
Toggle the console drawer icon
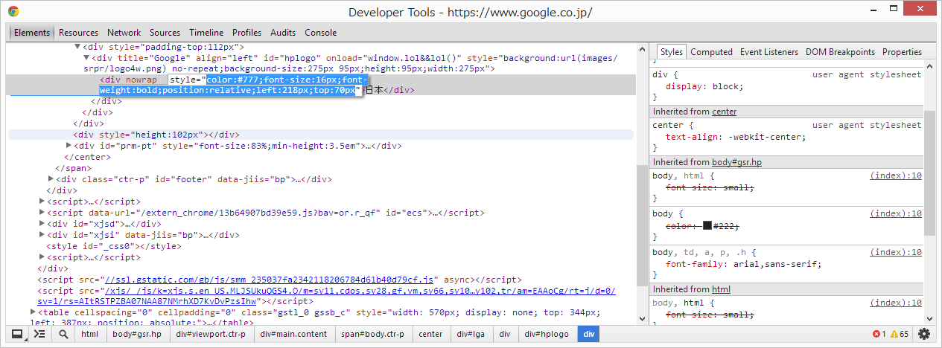pyautogui.click(x=39, y=334)
